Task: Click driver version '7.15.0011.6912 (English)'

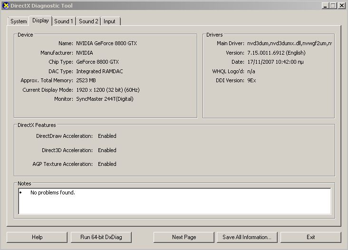Action: 276,53
